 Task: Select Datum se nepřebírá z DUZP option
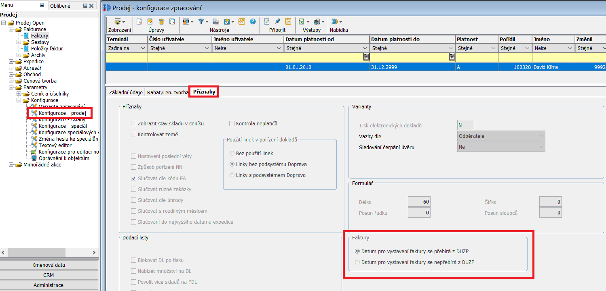click(357, 262)
